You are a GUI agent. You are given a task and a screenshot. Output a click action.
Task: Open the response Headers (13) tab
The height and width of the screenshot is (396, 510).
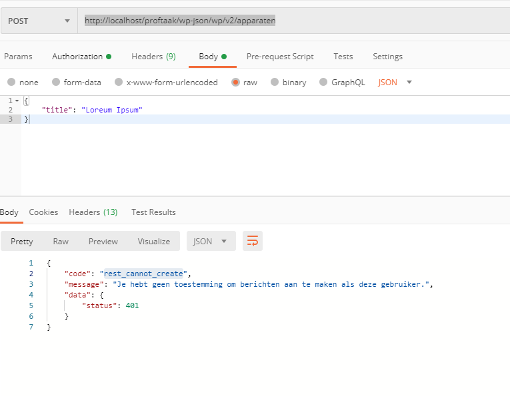93,212
